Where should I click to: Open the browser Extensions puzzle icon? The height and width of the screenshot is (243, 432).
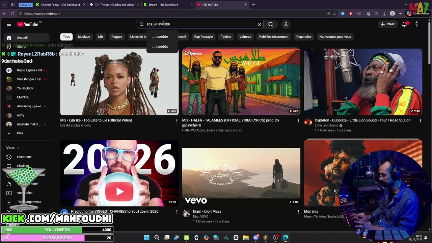tap(359, 13)
